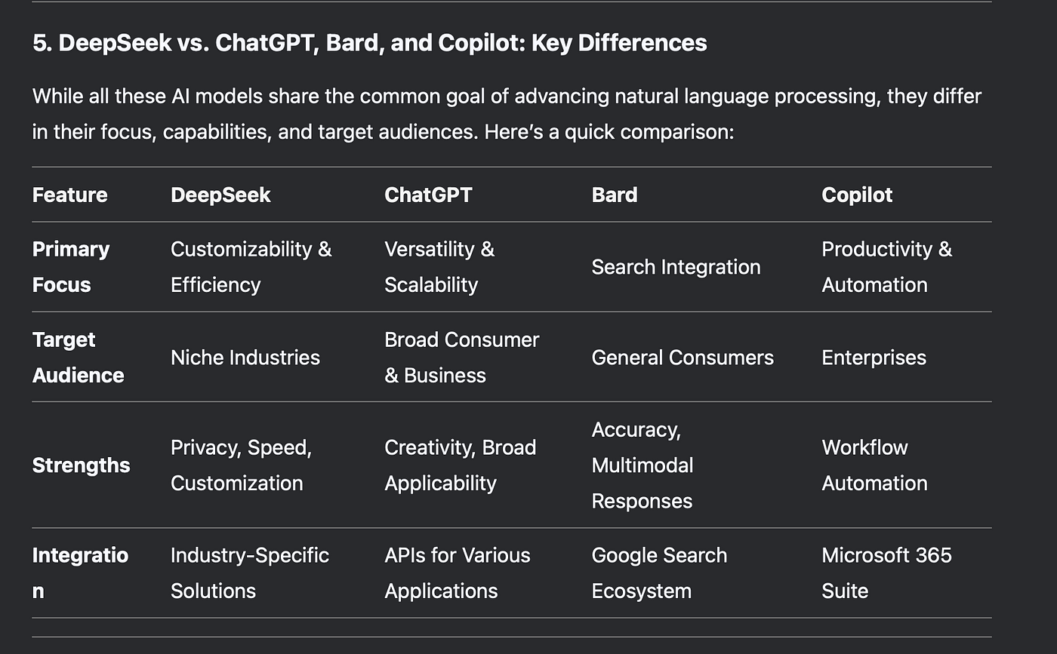Select the Feature column header

pyautogui.click(x=70, y=195)
